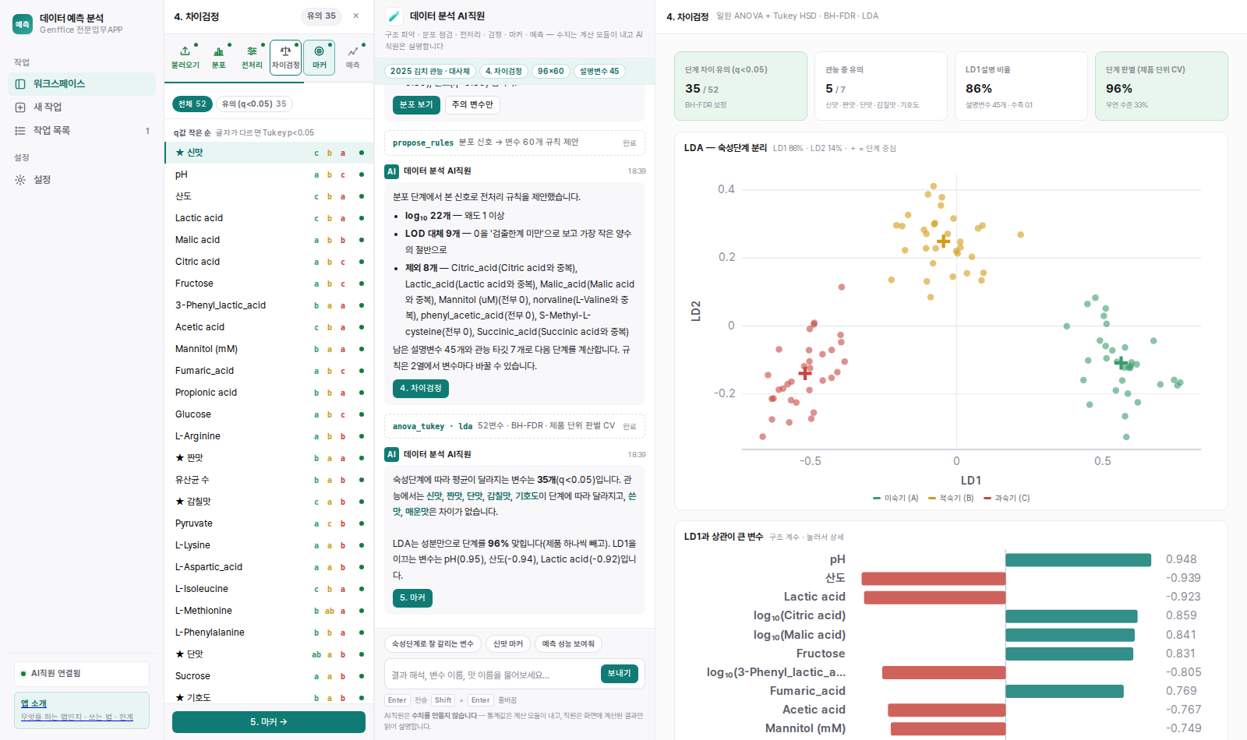Select suggestion 숙성단계로 잘 갈리는 변수
The height and width of the screenshot is (740, 1247).
[x=433, y=644]
